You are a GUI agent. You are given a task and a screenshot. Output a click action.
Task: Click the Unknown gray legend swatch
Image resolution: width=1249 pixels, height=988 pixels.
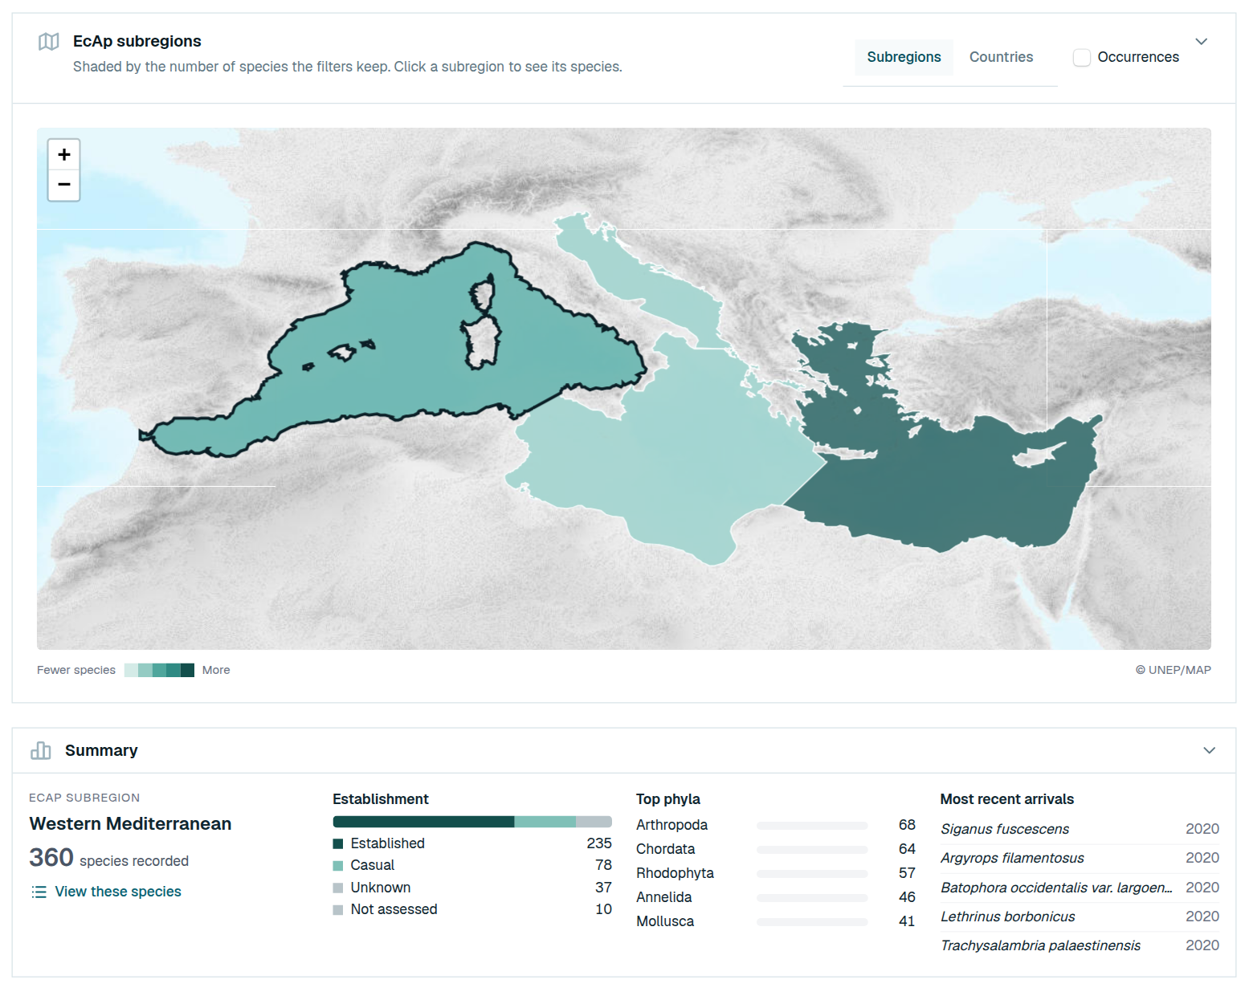click(x=338, y=888)
